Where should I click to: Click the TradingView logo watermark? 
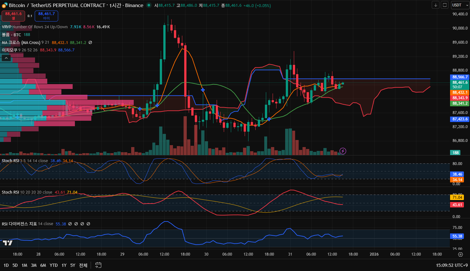(x=8, y=243)
